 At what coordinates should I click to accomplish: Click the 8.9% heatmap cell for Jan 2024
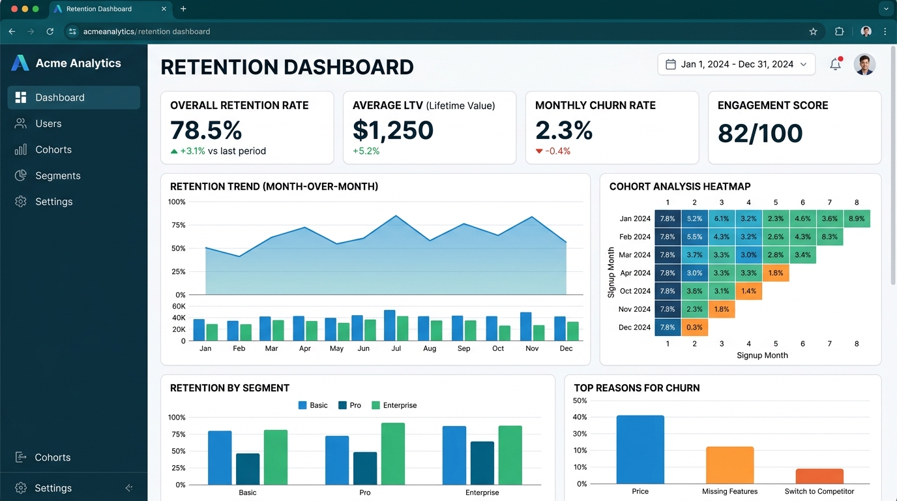pyautogui.click(x=857, y=219)
